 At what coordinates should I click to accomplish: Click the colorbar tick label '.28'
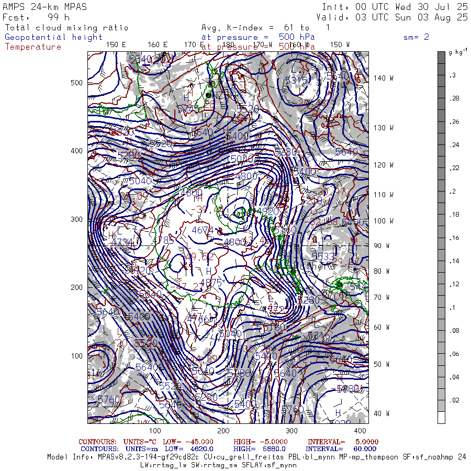pyautogui.click(x=454, y=98)
